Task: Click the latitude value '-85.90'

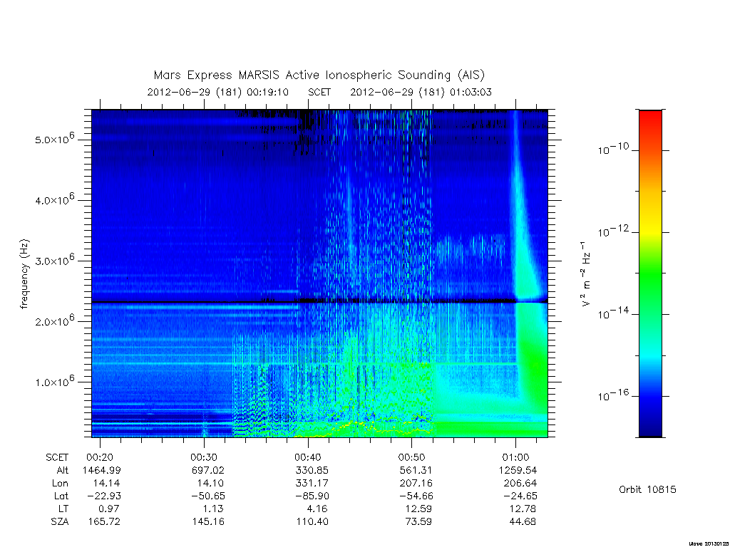Action: click(312, 496)
